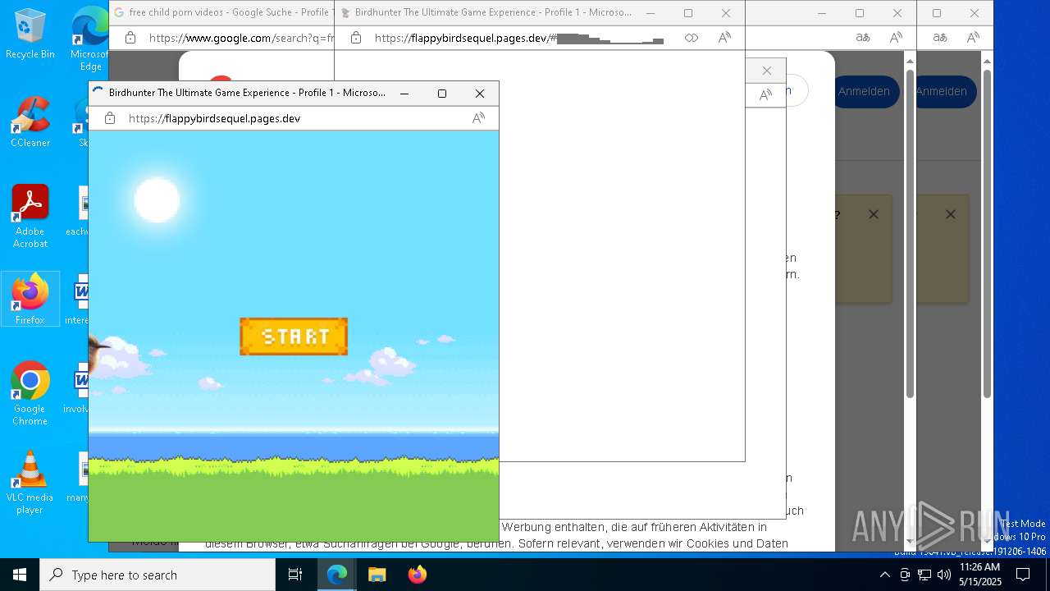Image resolution: width=1050 pixels, height=591 pixels.
Task: Click the orange START button in the game
Action: [x=294, y=337]
